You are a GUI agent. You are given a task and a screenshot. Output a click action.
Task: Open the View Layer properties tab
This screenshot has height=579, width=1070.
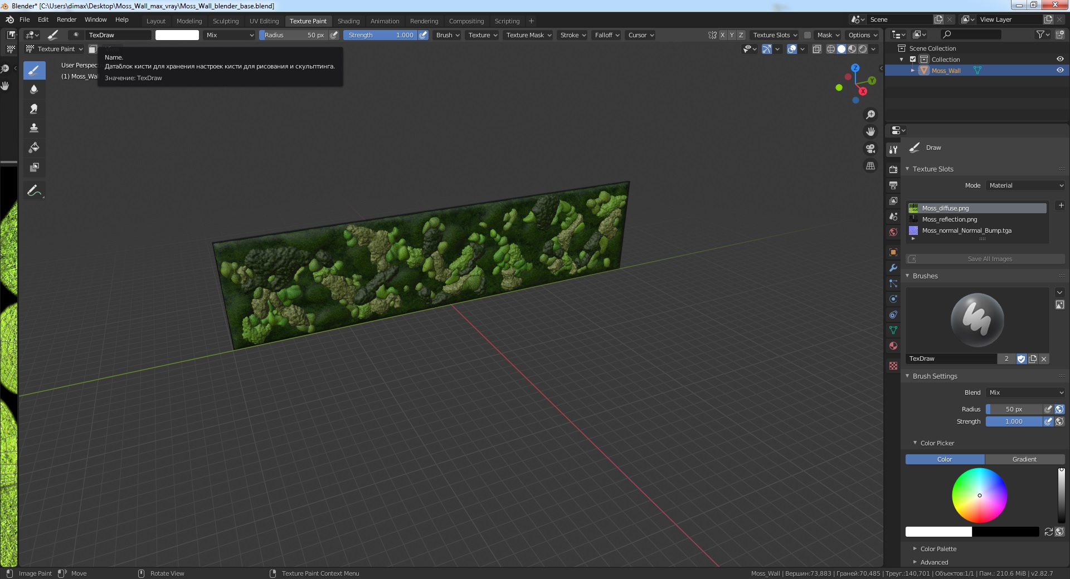[x=893, y=200]
